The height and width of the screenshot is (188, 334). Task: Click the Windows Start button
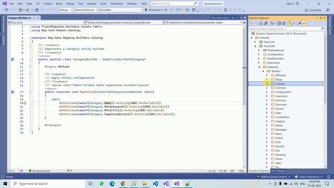point(5,184)
